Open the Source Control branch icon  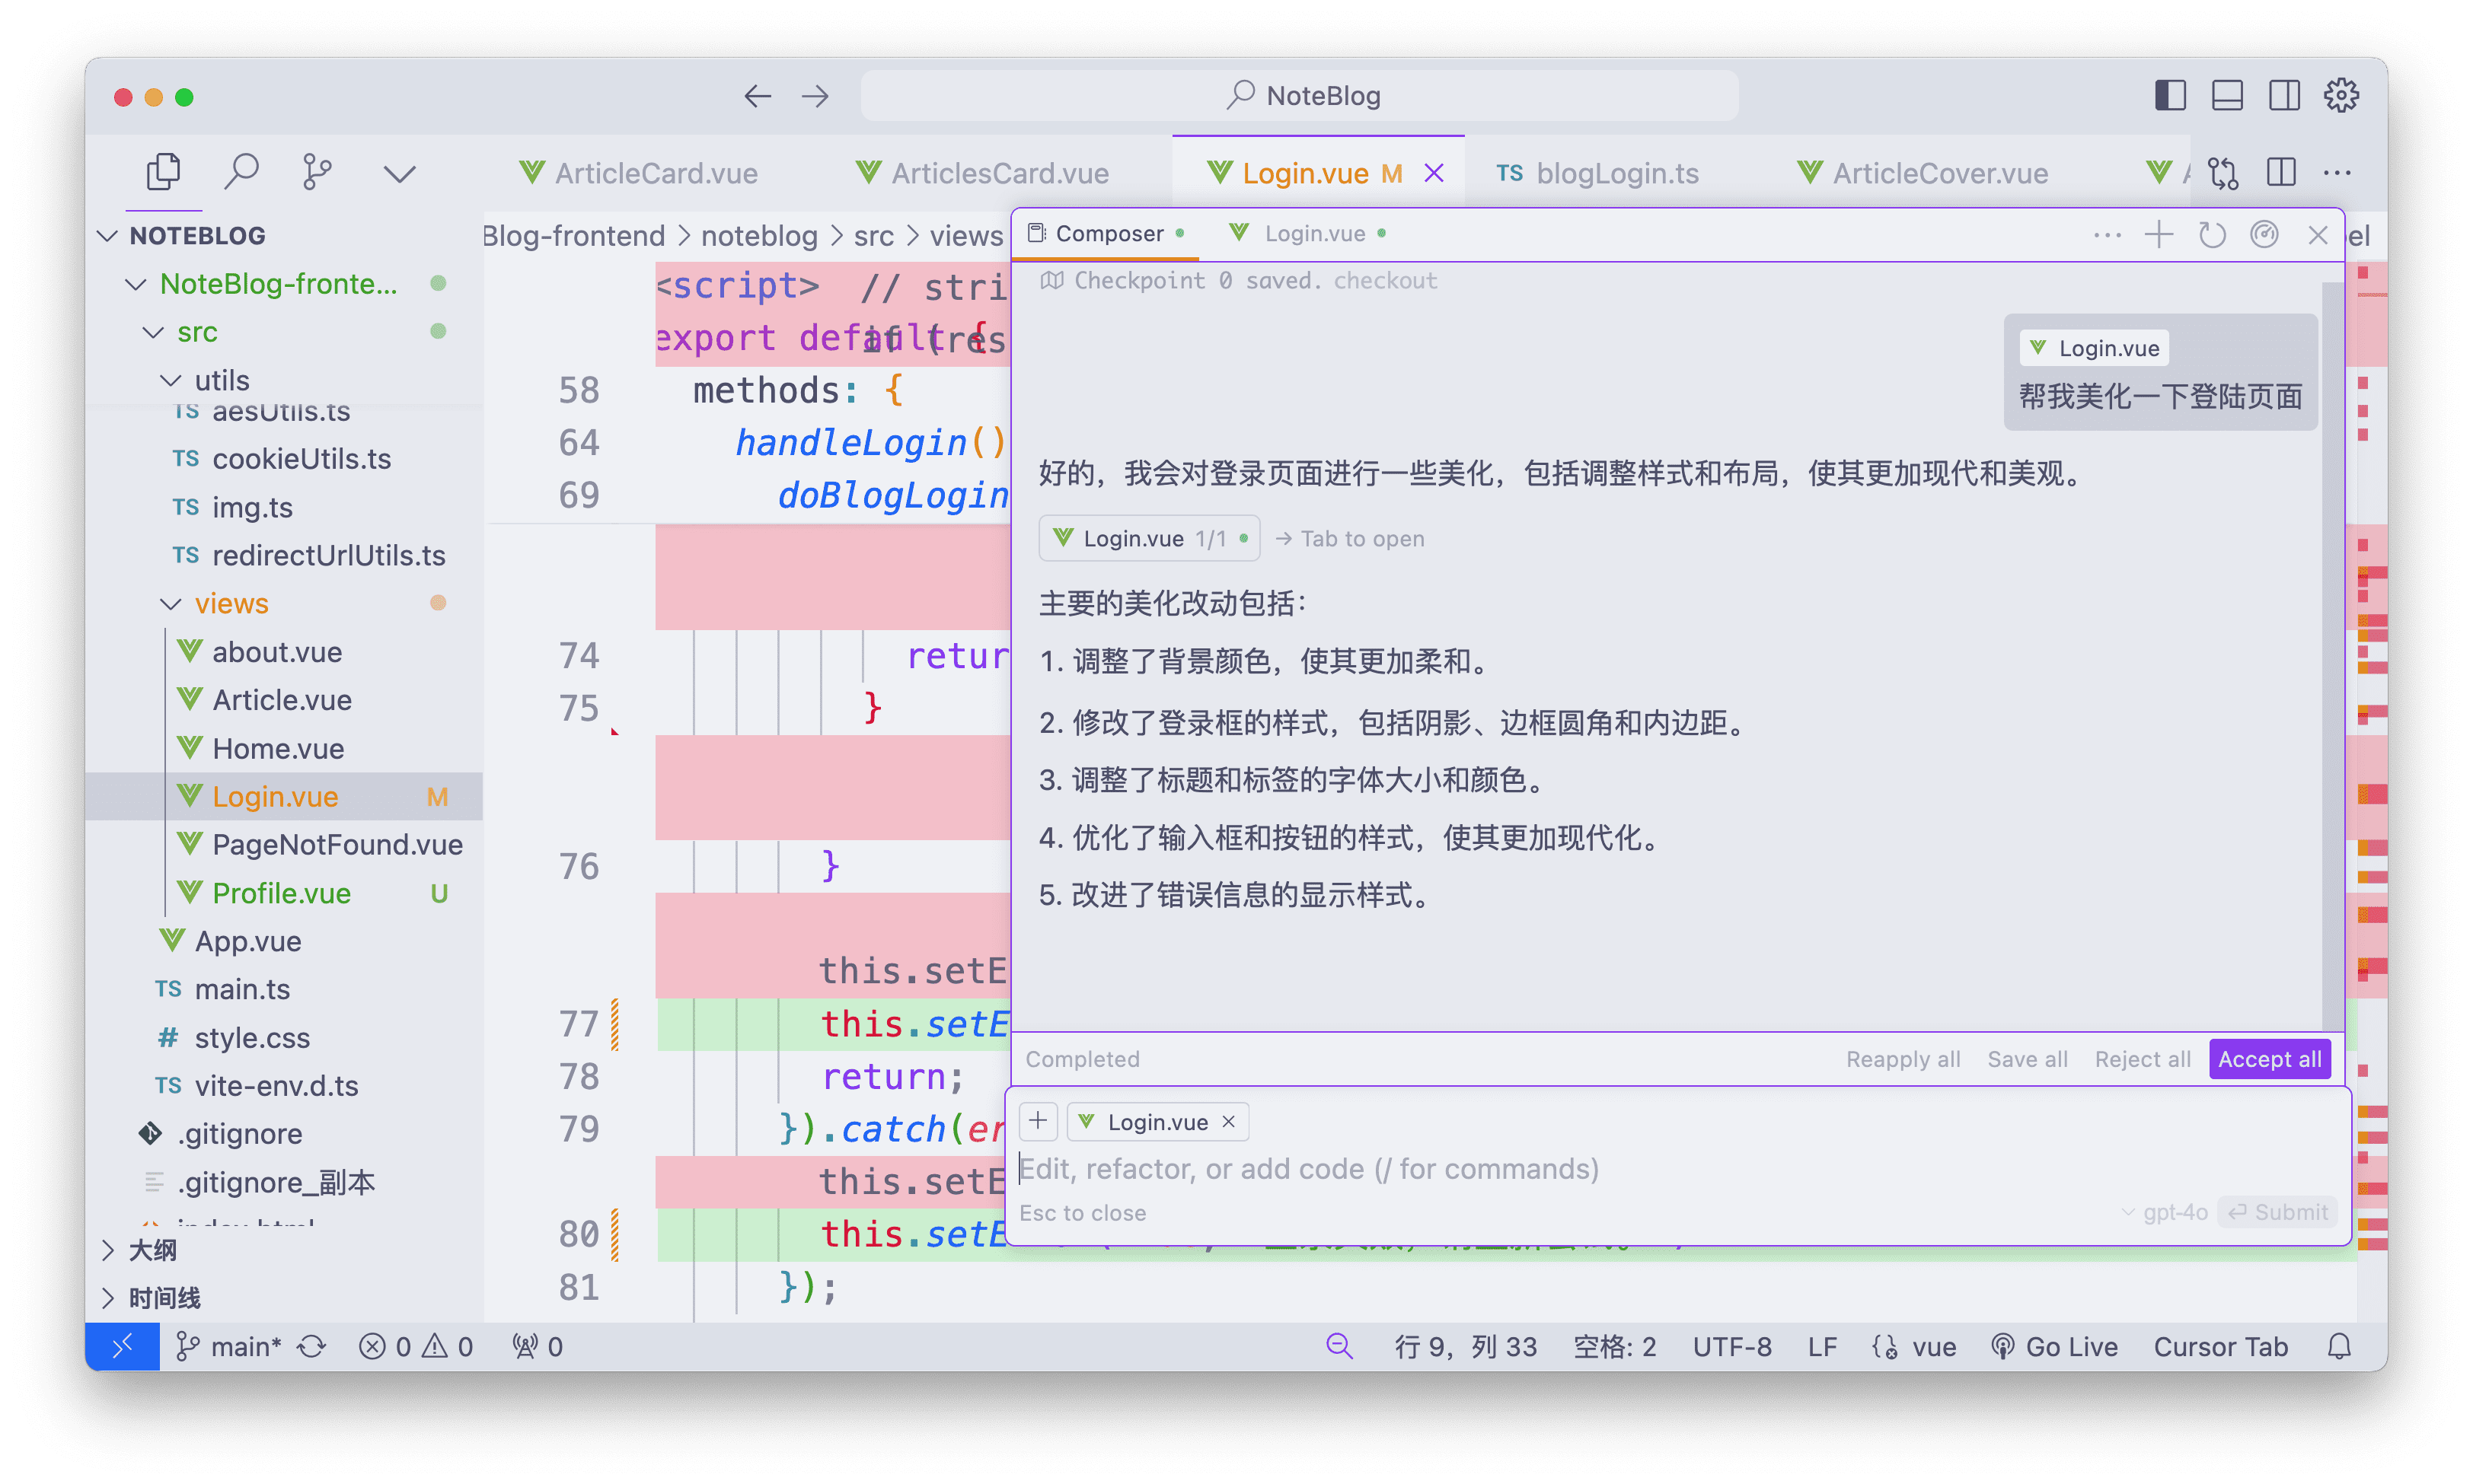[x=318, y=172]
